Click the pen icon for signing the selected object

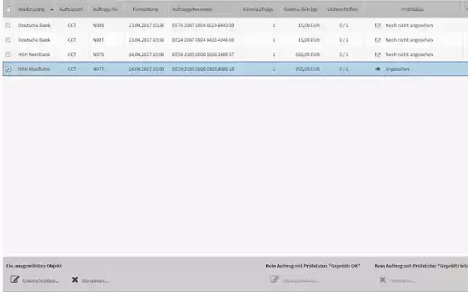[15, 280]
